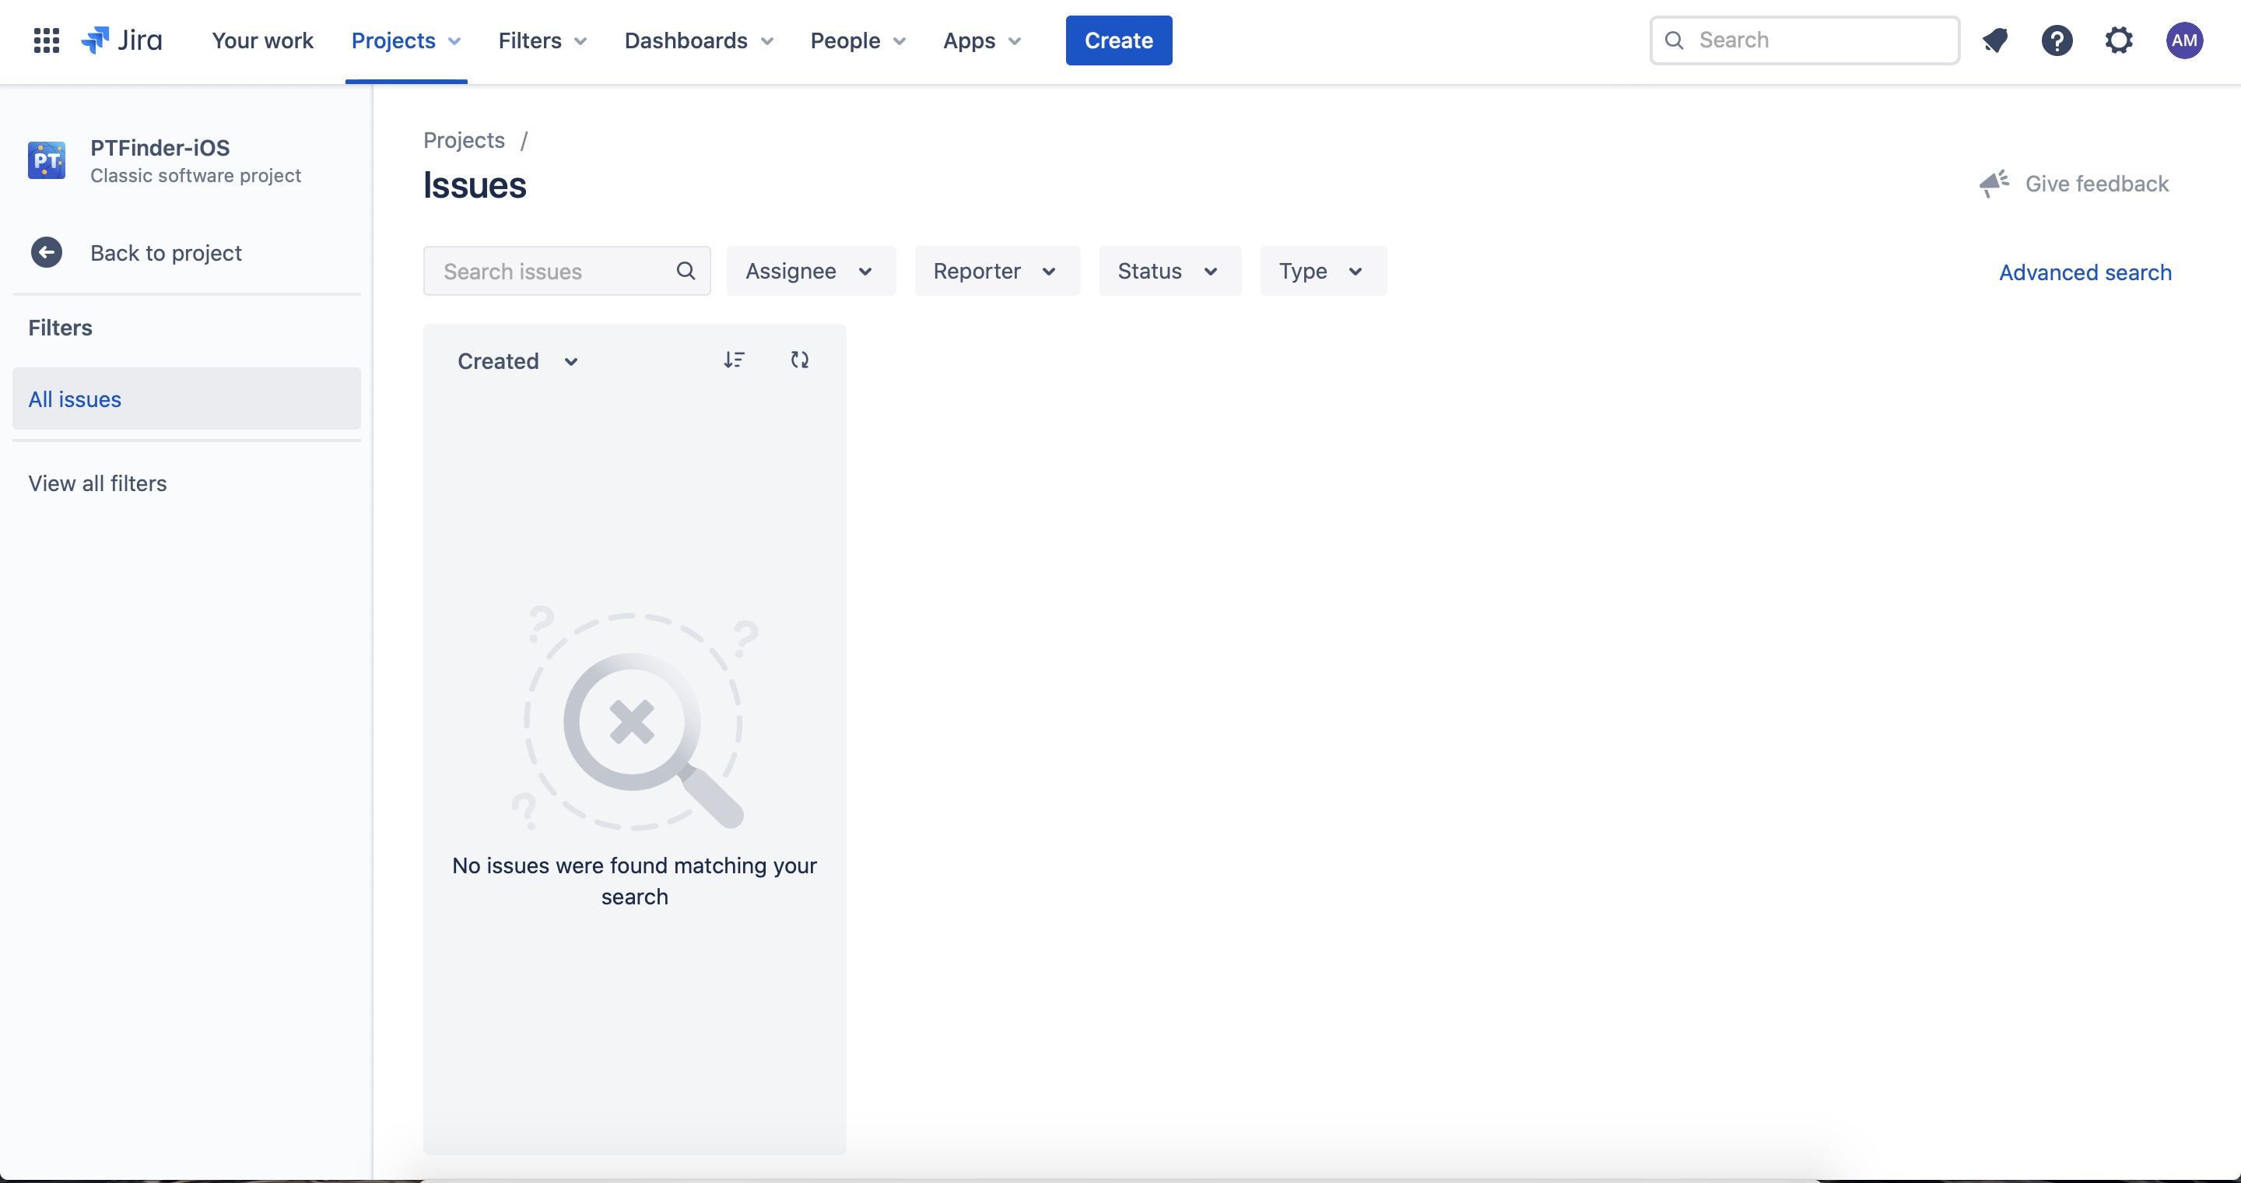Expand the Status filter dropdown

1170,272
